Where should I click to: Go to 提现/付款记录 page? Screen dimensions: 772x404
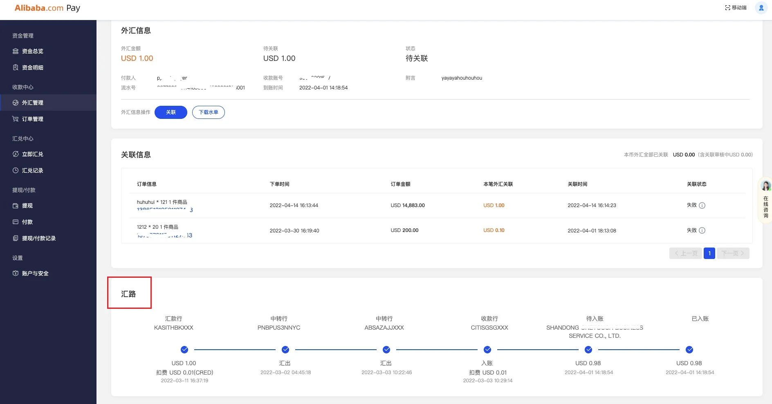click(x=39, y=238)
